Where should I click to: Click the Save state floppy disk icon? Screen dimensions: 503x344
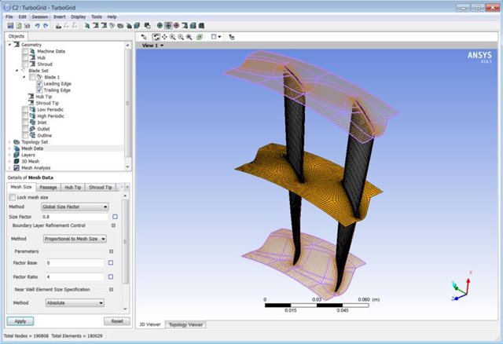[10, 26]
